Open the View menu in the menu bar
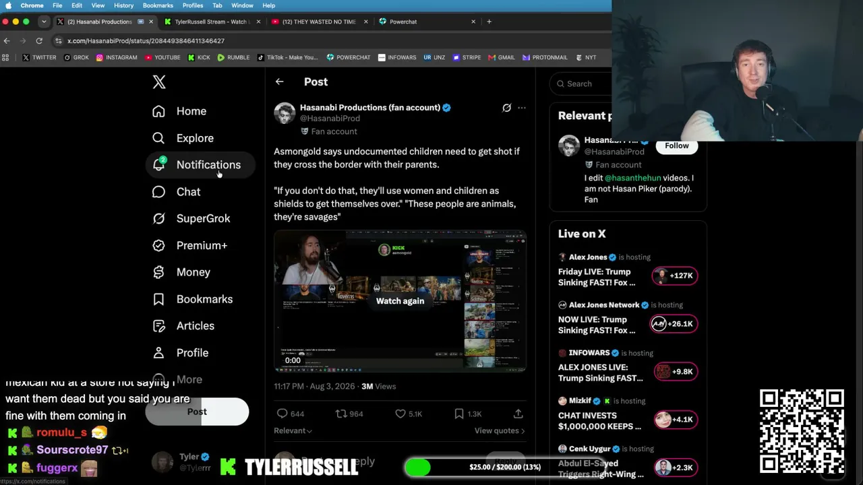863x485 pixels. click(x=98, y=5)
